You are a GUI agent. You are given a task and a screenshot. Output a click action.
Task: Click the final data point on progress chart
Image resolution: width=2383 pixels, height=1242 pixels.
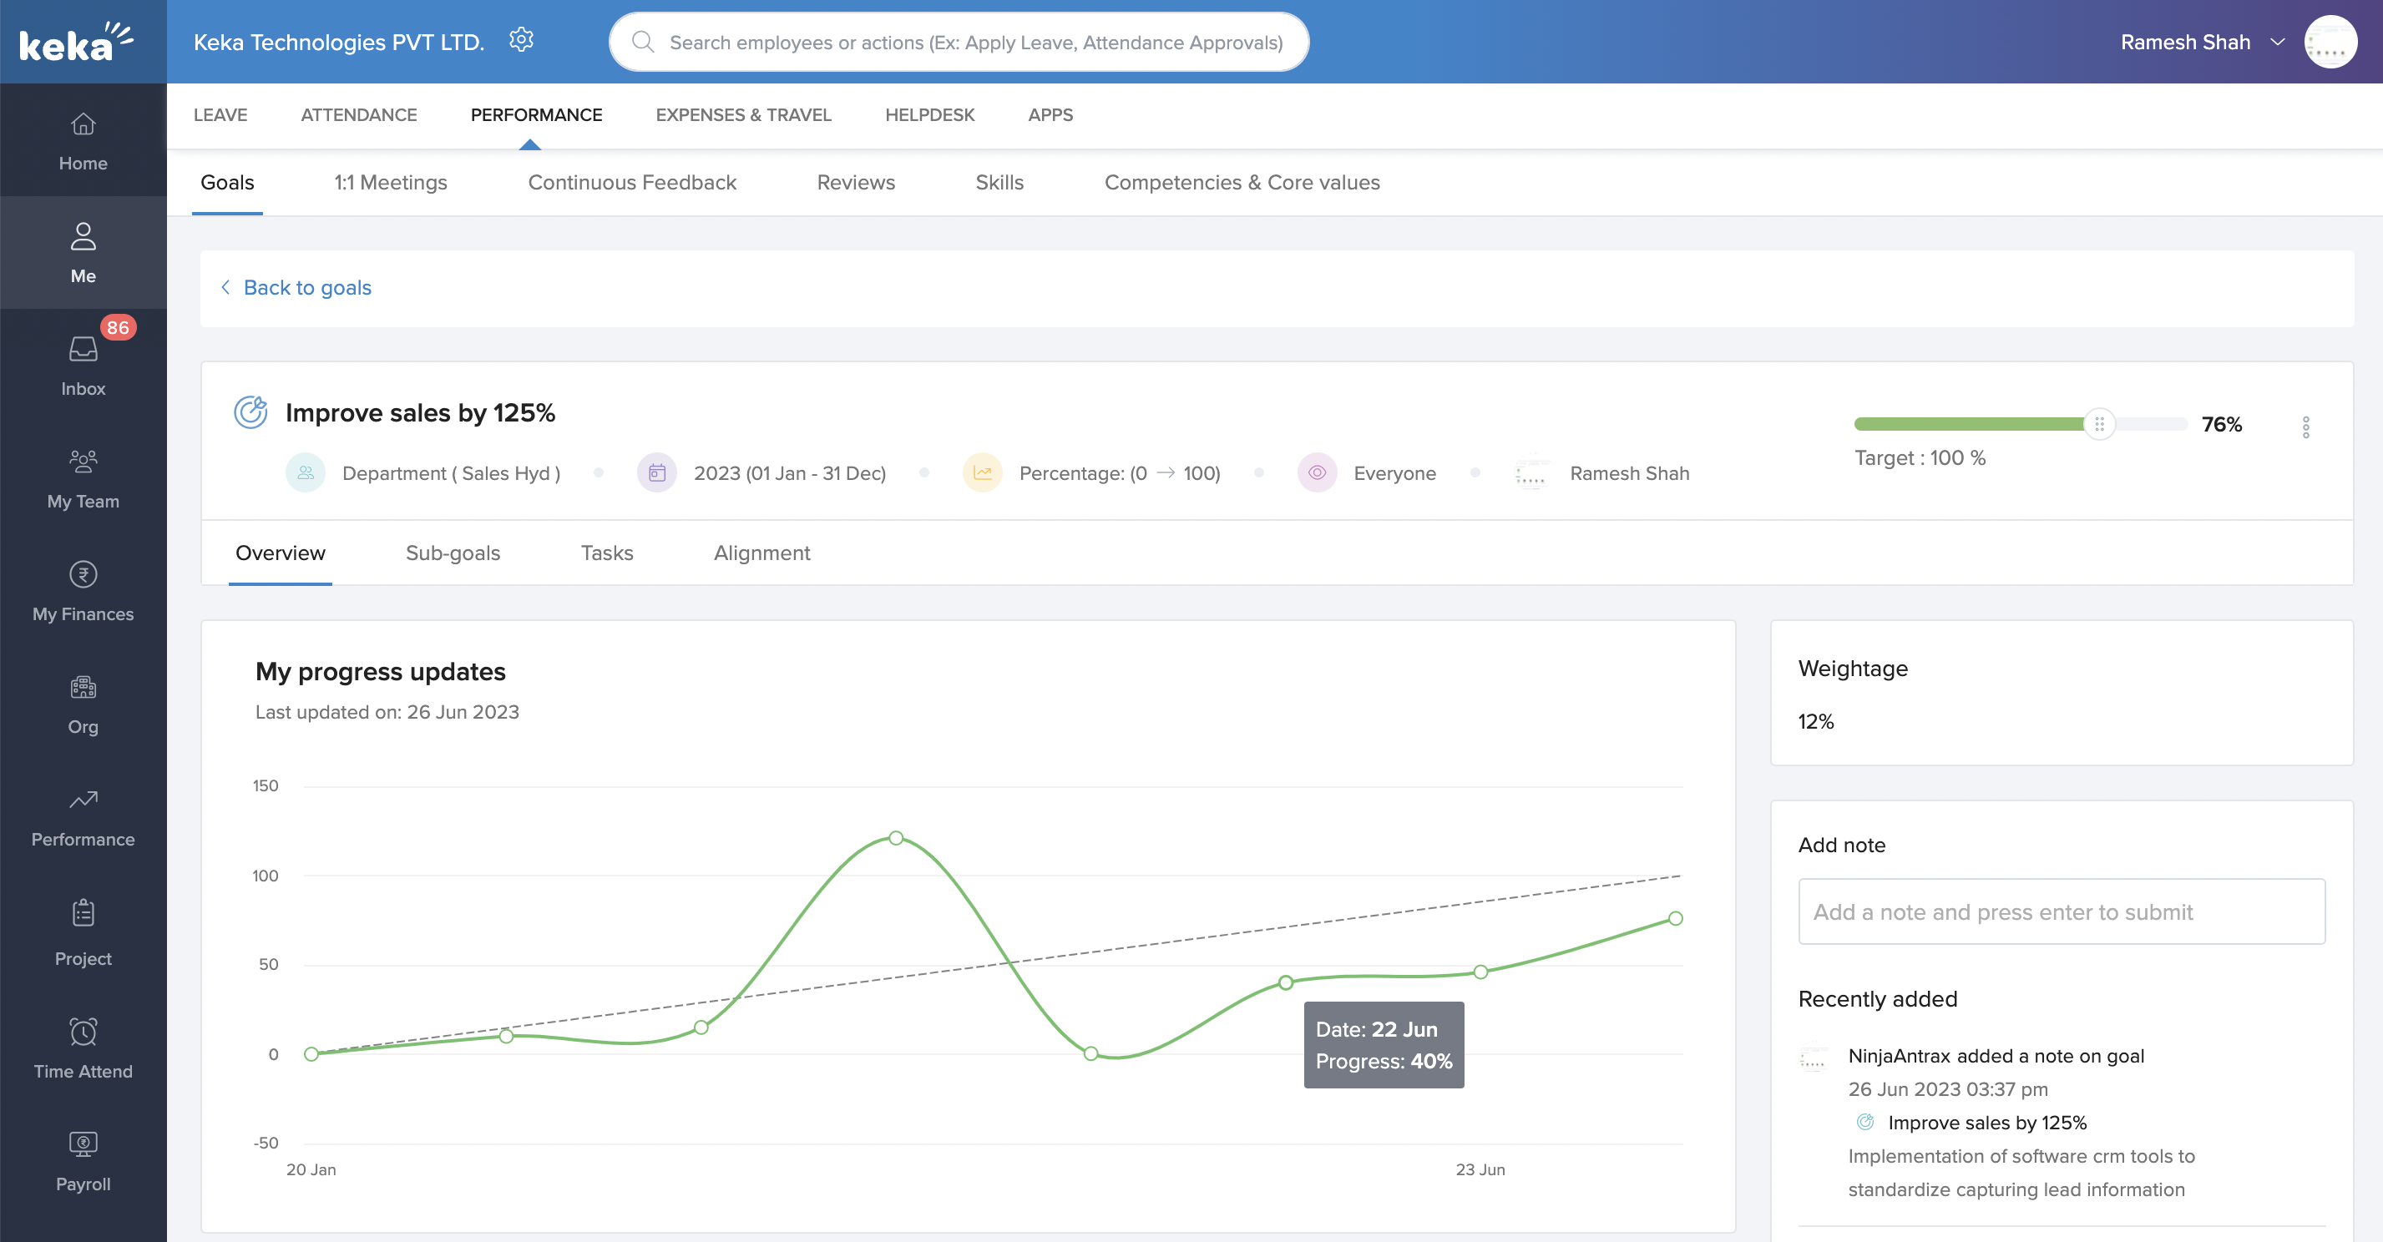(1675, 918)
